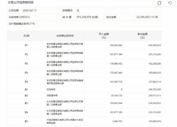Select buy amount 3,985,707
Viewport: 177px width, 127px height.
117,121
